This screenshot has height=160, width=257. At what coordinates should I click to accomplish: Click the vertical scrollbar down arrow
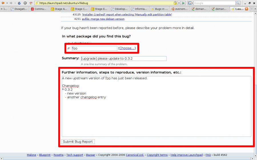pyautogui.click(x=255, y=156)
